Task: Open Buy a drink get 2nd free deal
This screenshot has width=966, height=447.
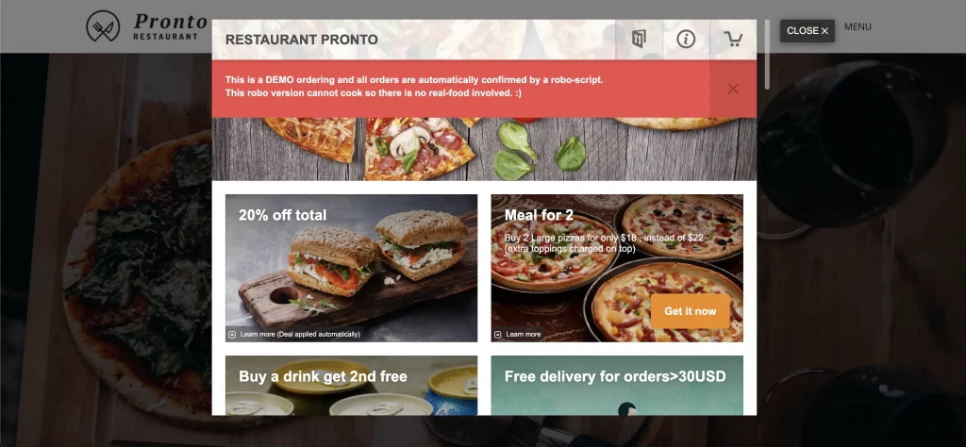Action: click(x=351, y=386)
